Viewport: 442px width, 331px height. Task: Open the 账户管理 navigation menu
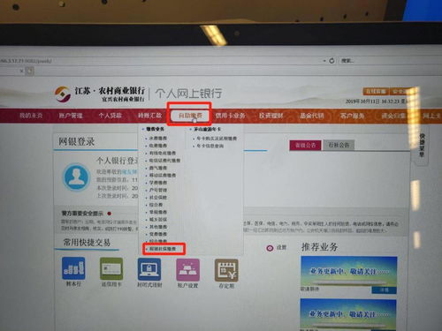71,116
